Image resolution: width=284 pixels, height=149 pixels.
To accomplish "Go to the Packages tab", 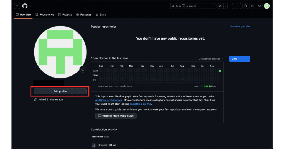I will click(84, 14).
